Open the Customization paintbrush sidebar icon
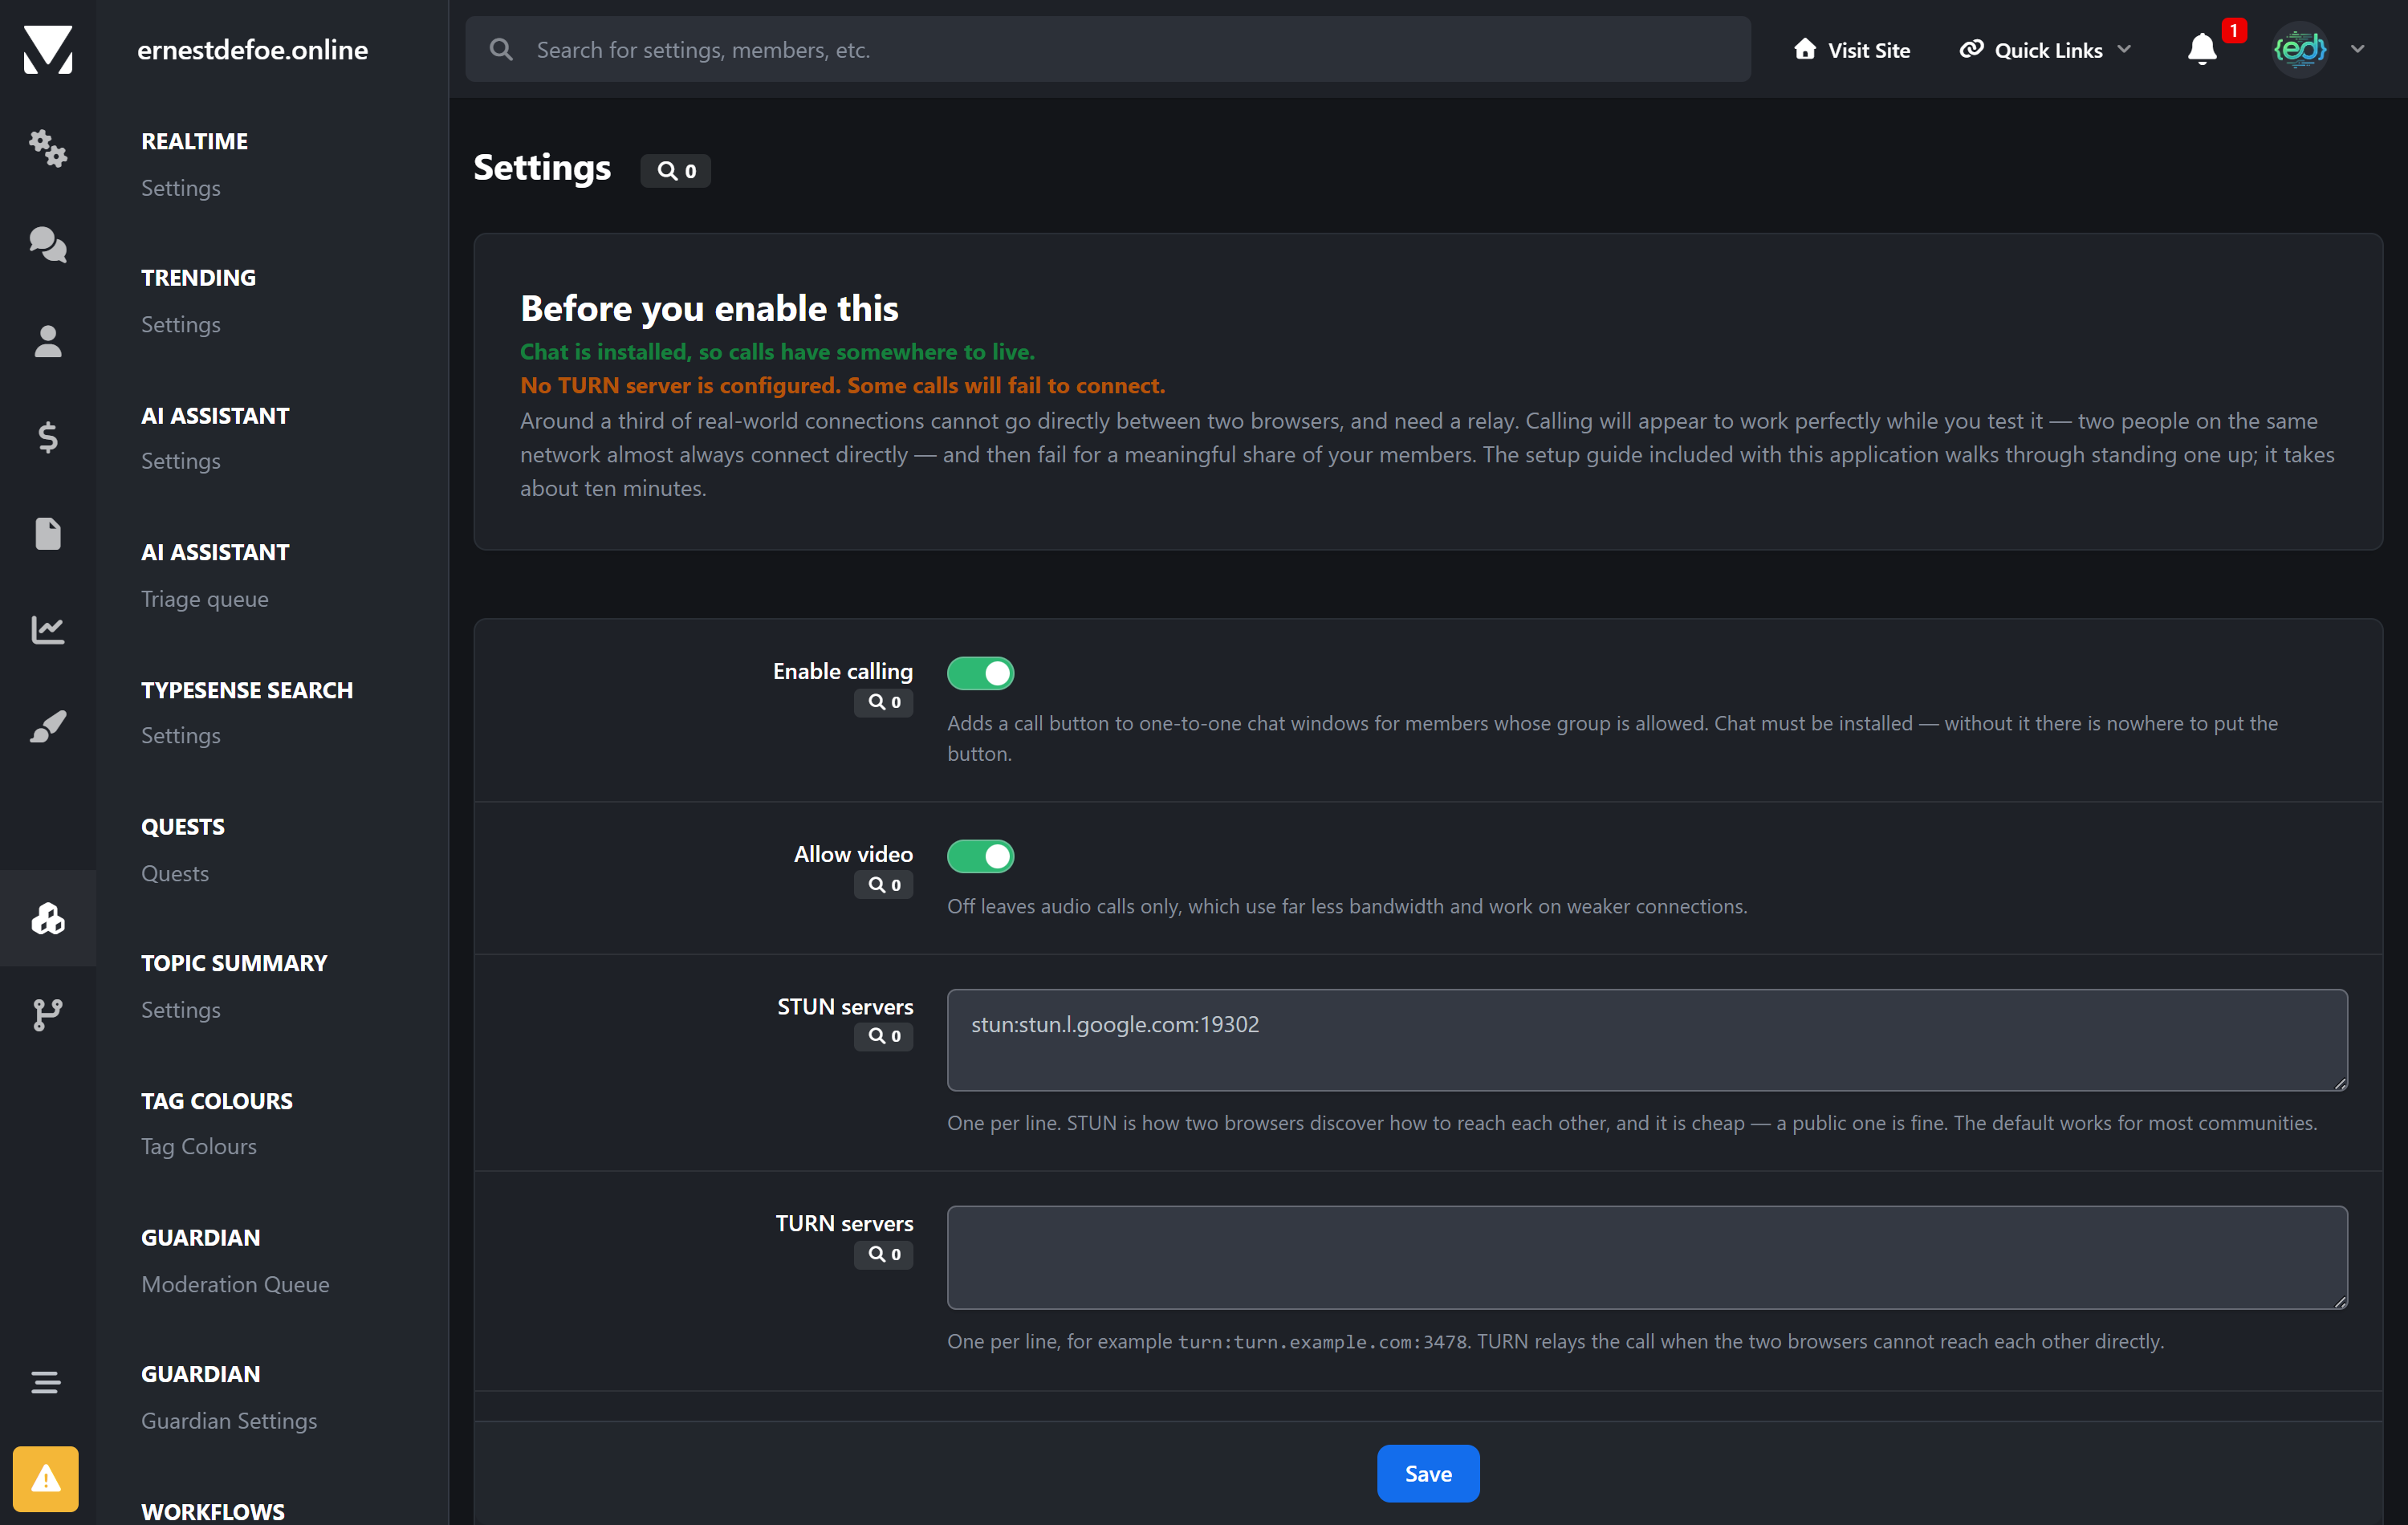The height and width of the screenshot is (1525, 2408). click(48, 726)
